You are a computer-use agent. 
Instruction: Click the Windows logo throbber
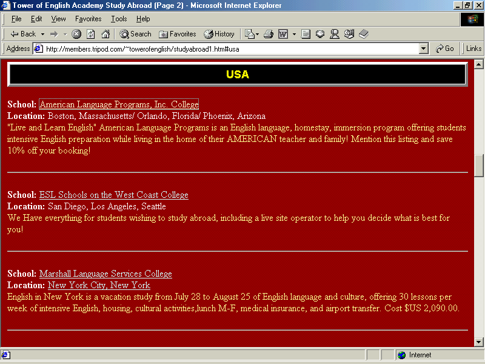coord(472,19)
